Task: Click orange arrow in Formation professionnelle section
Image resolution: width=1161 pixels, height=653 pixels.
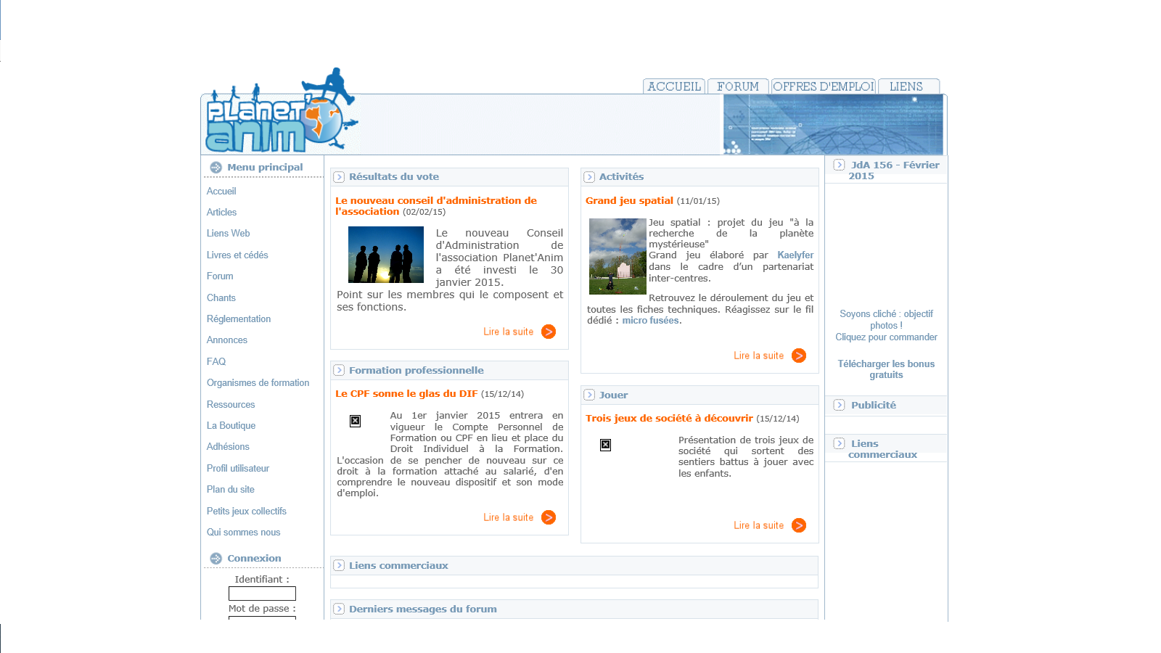Action: [x=549, y=517]
